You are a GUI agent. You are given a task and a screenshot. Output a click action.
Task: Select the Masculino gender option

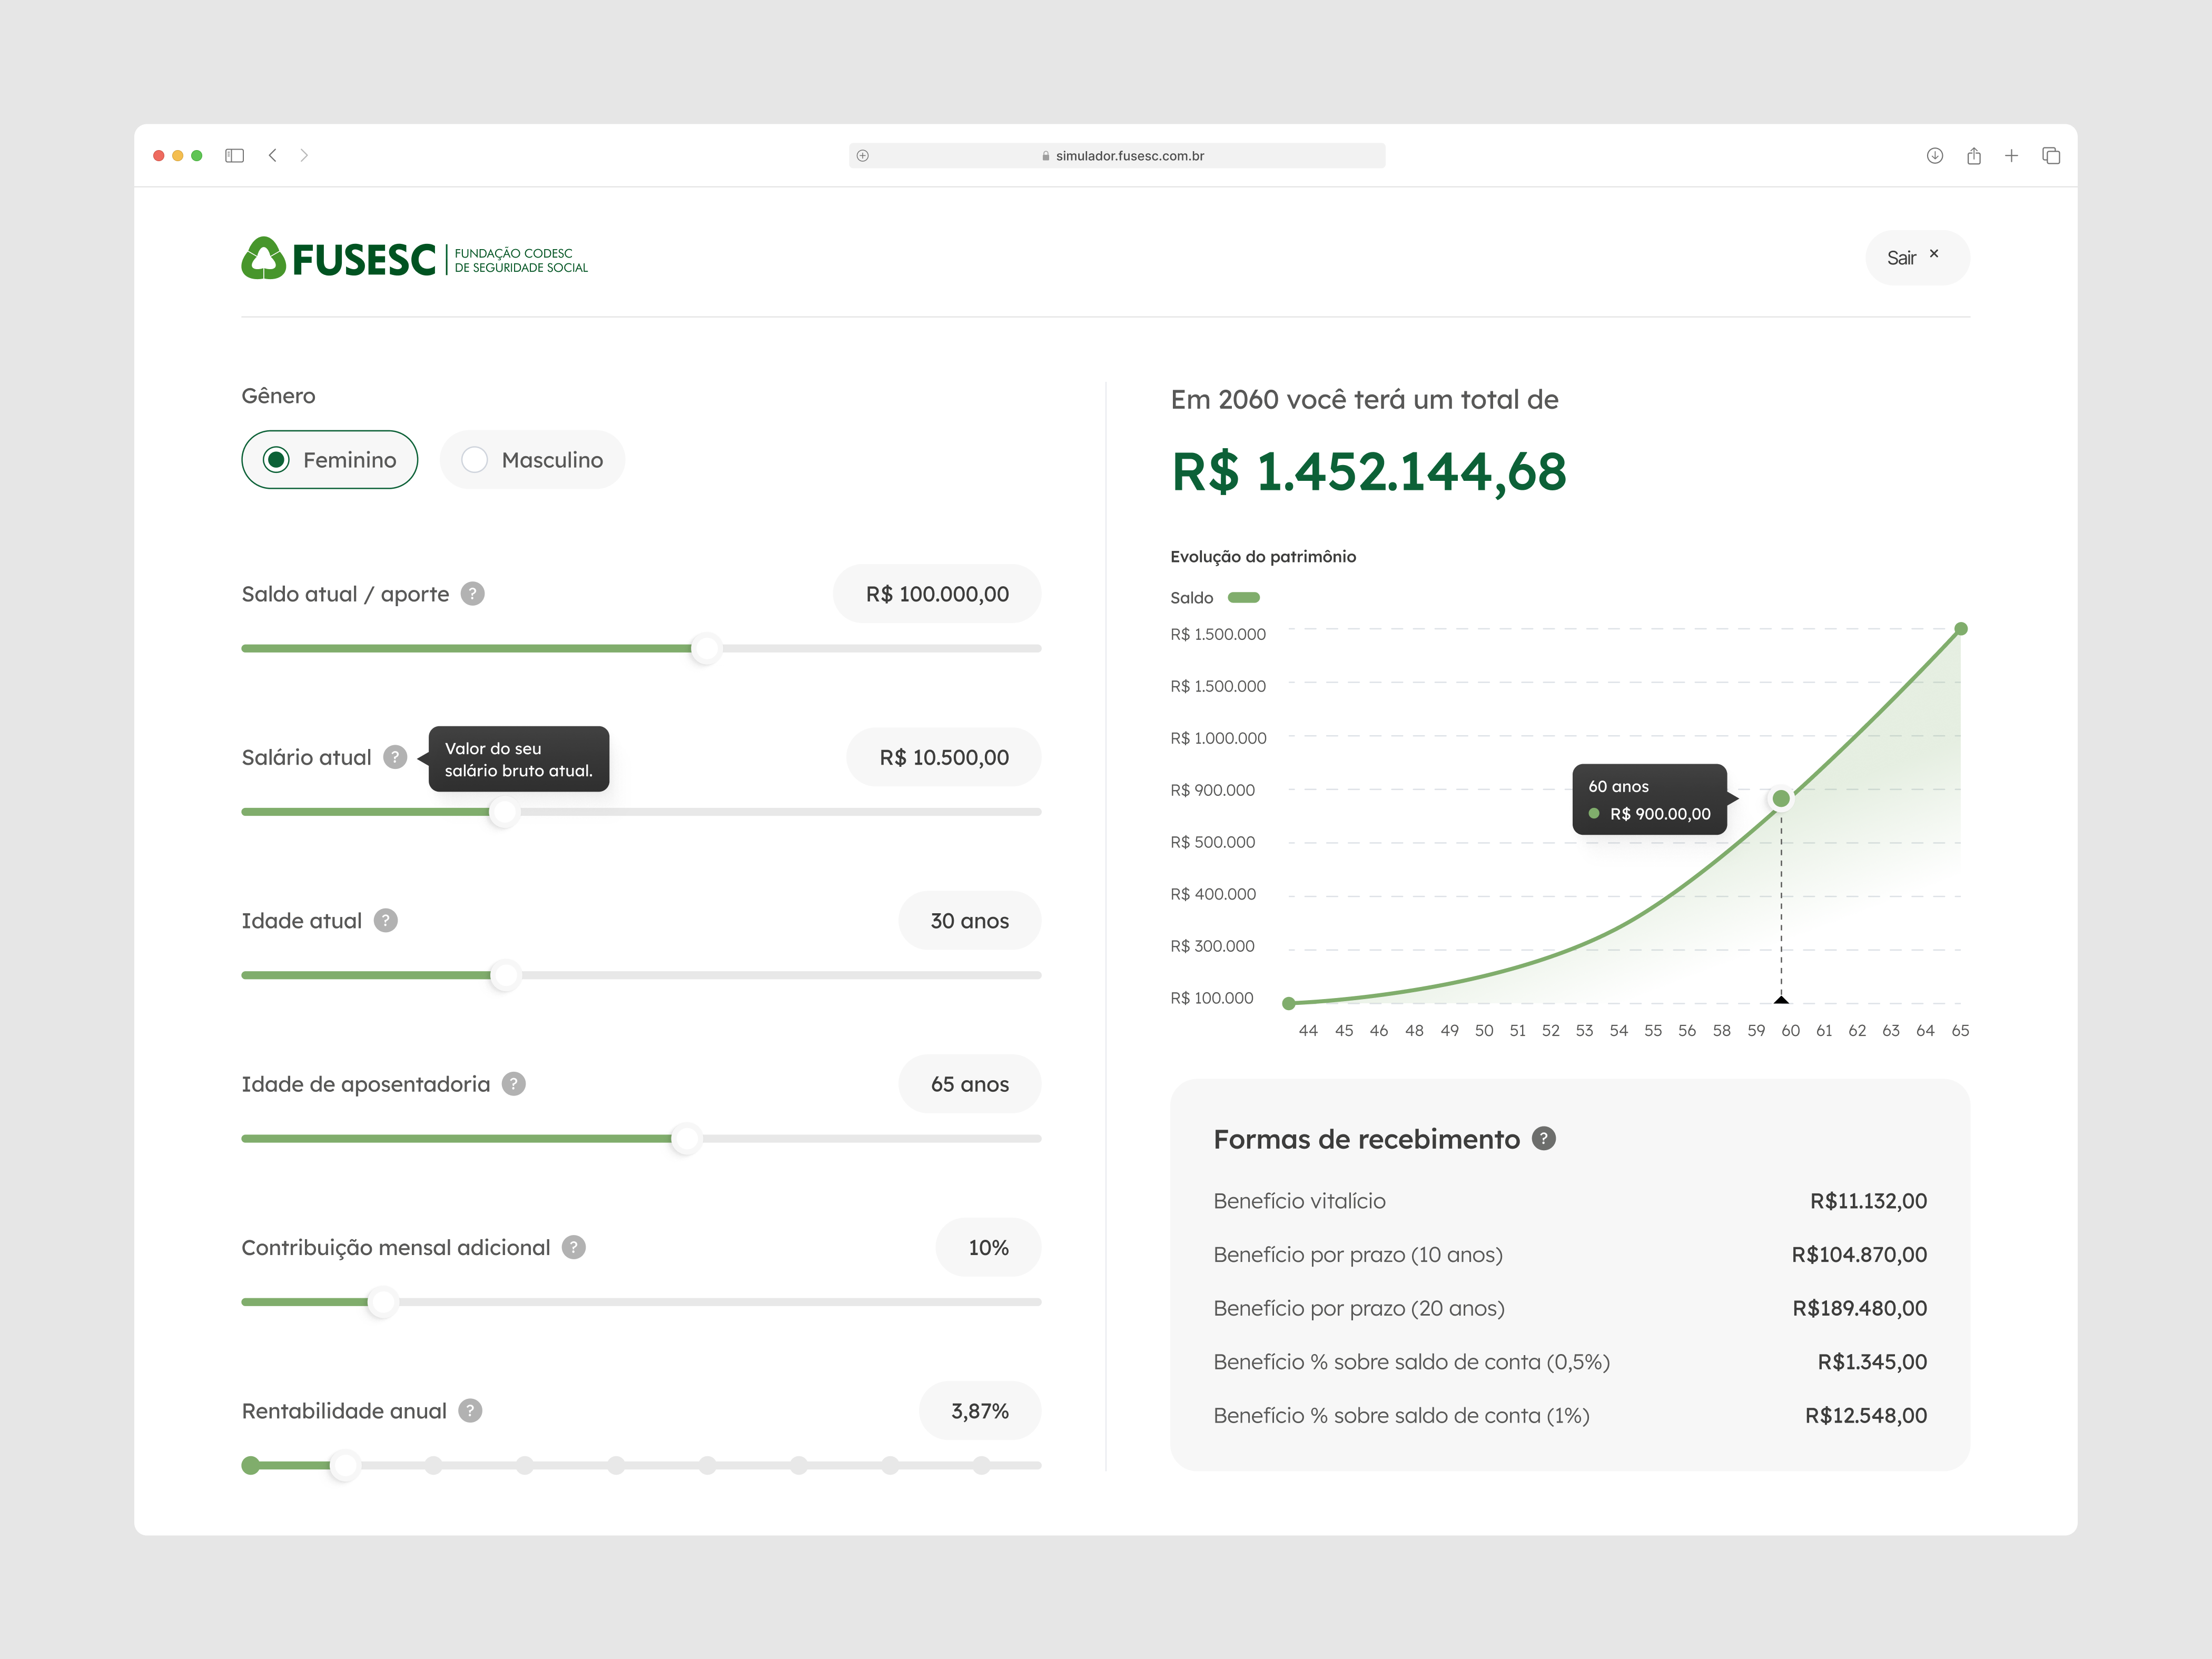[x=532, y=459]
